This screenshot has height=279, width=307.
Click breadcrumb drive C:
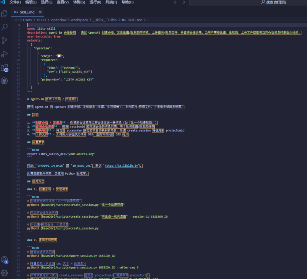pyautogui.click(x=17, y=20)
